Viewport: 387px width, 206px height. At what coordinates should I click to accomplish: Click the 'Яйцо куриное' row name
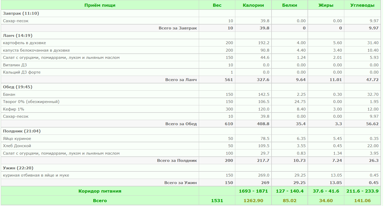tap(17, 139)
